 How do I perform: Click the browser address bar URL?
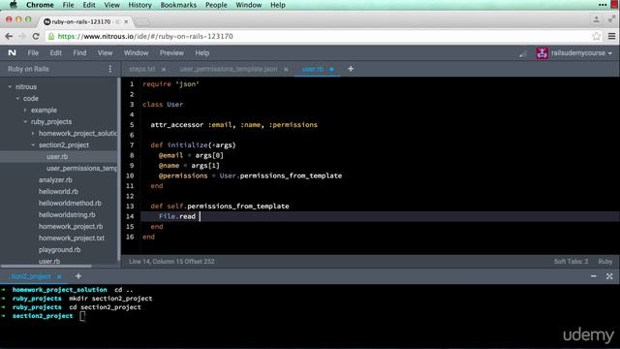click(145, 37)
